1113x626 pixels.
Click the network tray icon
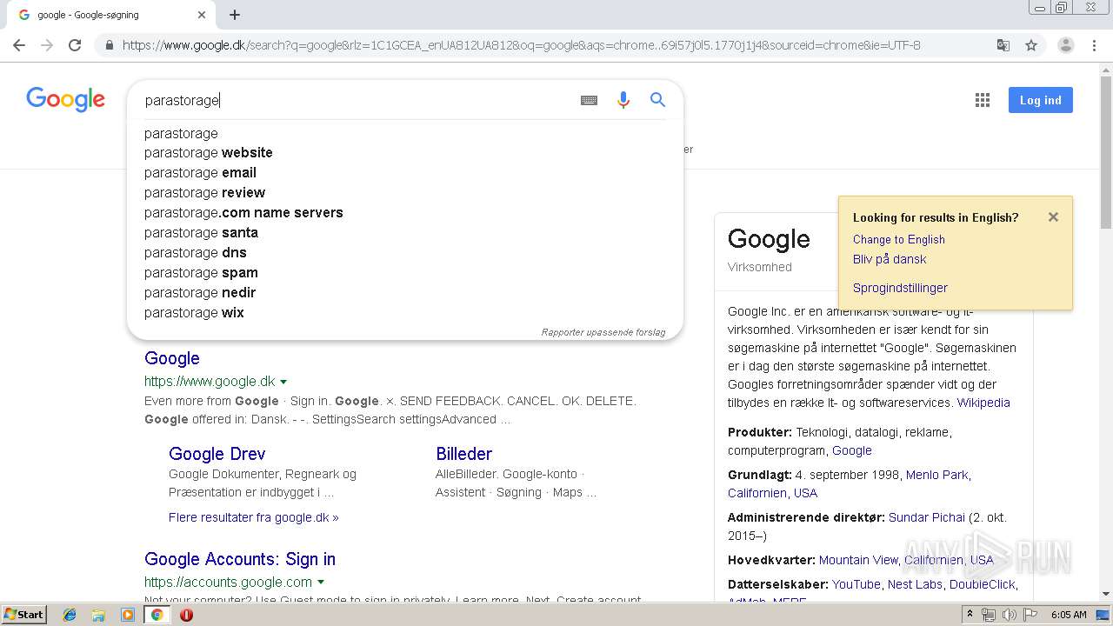[989, 615]
